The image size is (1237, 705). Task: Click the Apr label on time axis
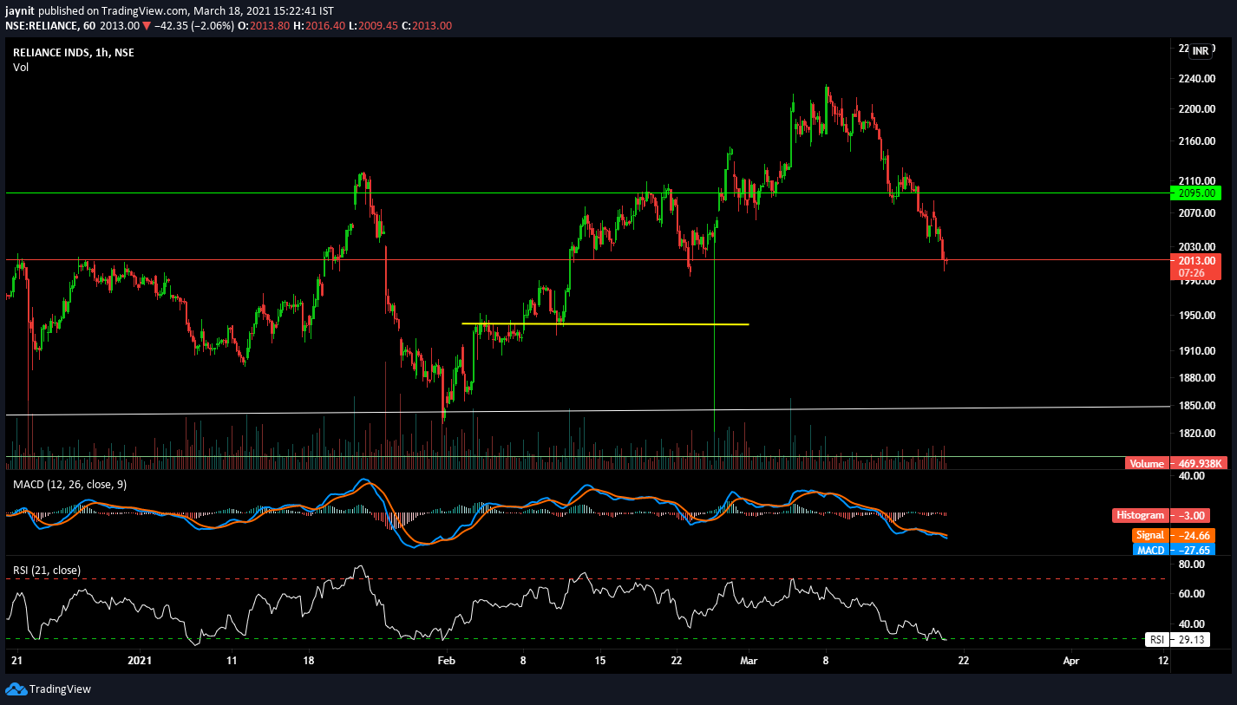coord(1070,661)
